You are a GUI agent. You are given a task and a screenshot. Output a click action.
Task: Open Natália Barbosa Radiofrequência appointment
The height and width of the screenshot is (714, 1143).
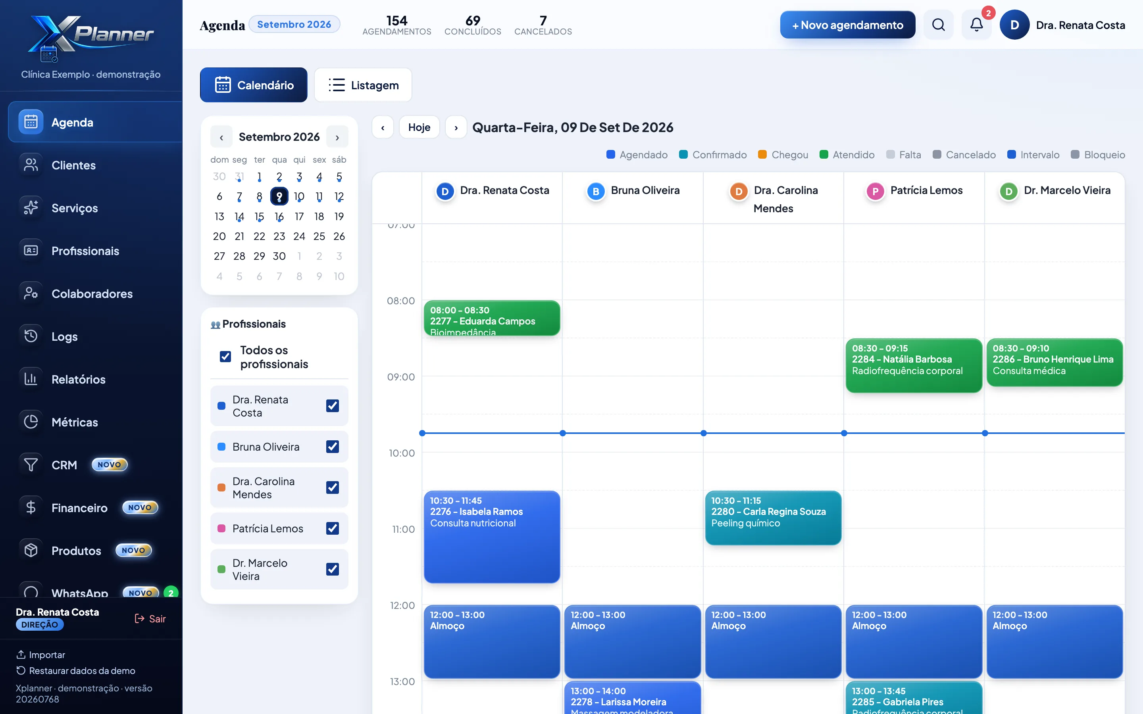tap(914, 365)
